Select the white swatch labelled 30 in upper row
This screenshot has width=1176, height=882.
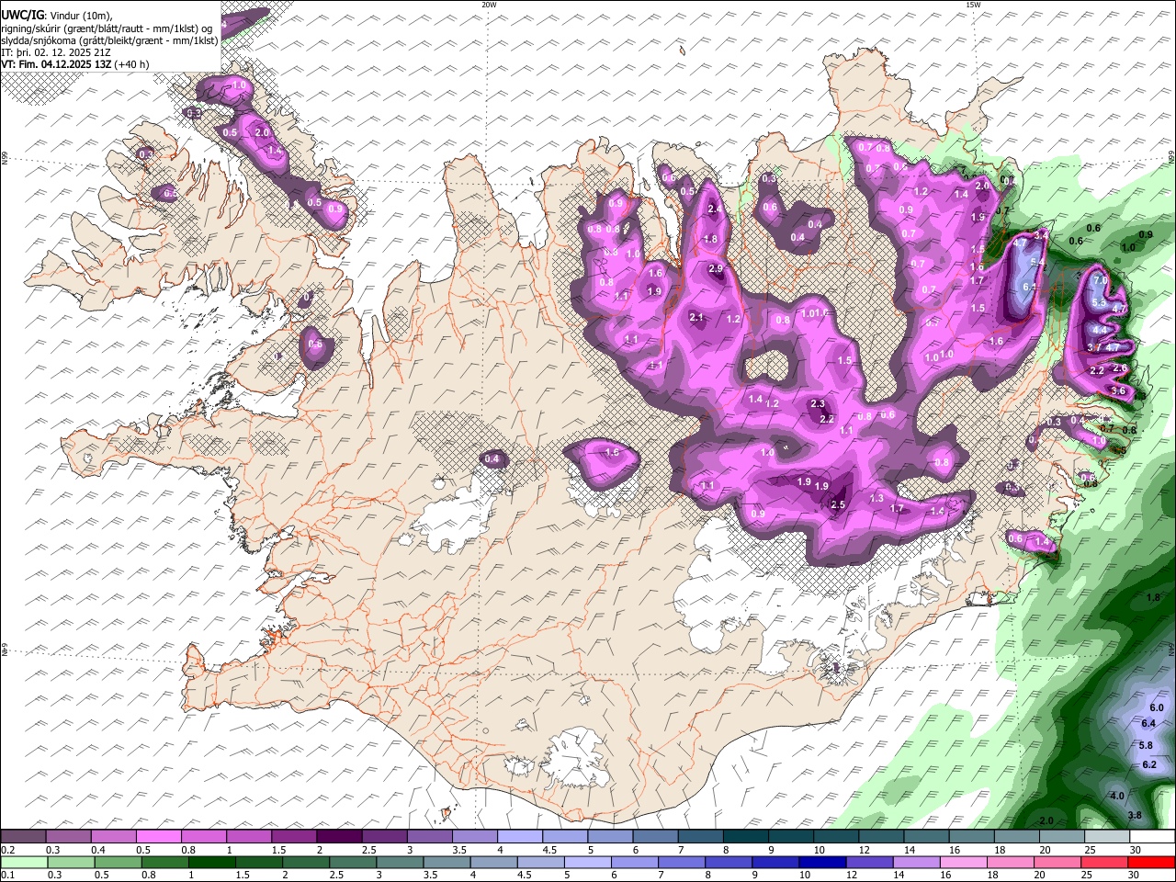(x=1152, y=837)
